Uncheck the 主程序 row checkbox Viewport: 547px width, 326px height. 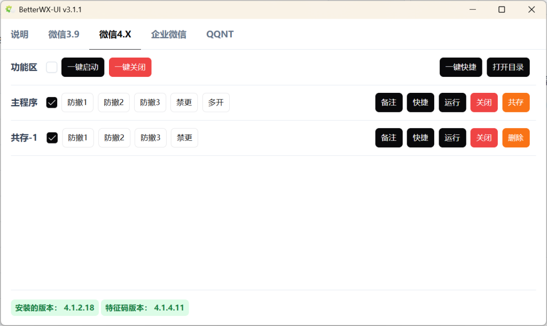coord(51,102)
